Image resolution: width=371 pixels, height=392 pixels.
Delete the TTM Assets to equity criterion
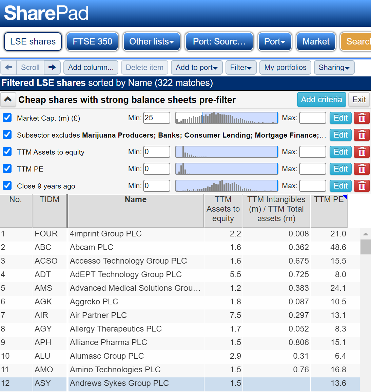pos(362,152)
